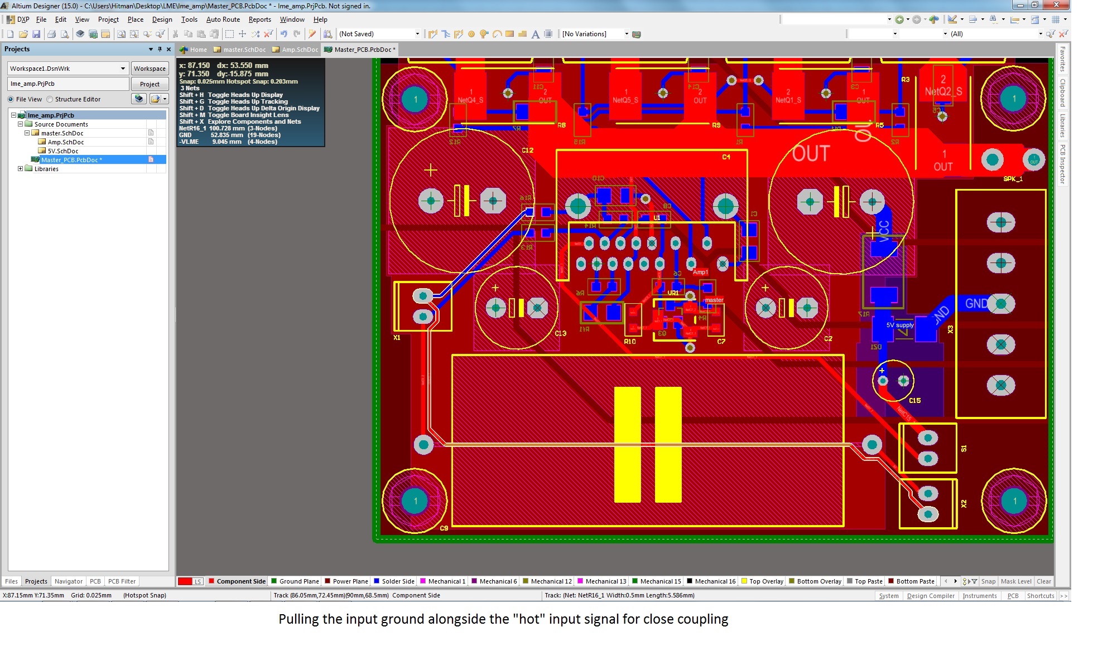This screenshot has width=1098, height=661.
Task: Open the (All) filter dropdown
Action: click(1040, 34)
